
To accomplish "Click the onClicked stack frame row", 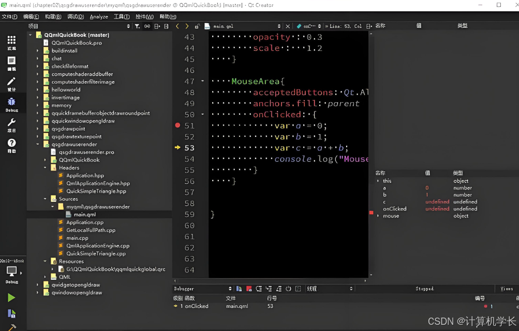I will pyautogui.click(x=197, y=306).
